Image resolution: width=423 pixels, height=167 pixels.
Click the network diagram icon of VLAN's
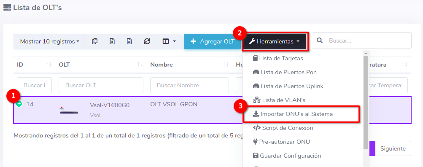[256, 100]
